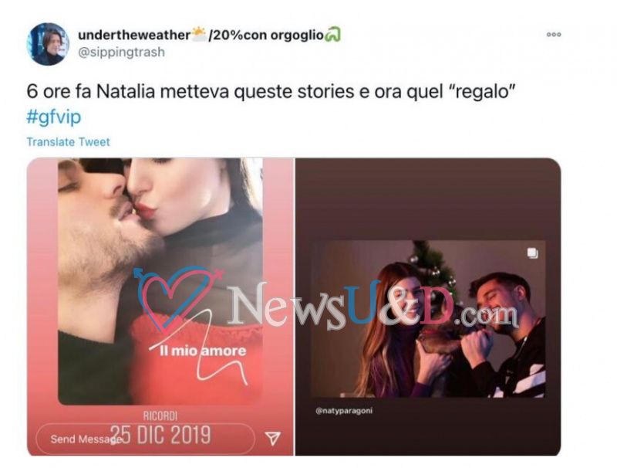
Task: Click the sun-cloud emoji in display name
Action: [199, 35]
